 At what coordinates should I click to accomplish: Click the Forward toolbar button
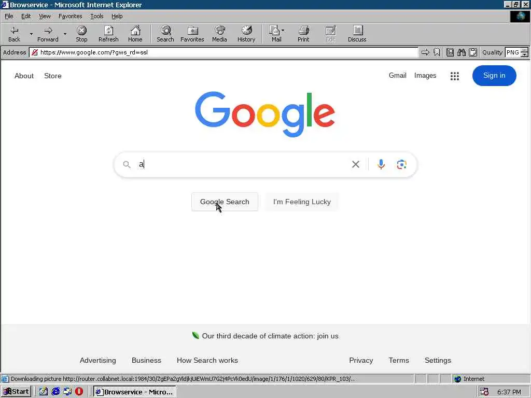(x=48, y=34)
